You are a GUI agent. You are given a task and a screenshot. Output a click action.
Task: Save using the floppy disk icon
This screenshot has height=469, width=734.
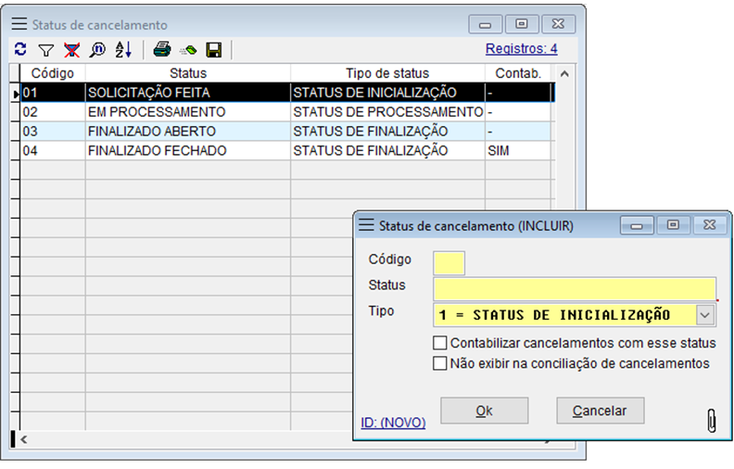coord(214,49)
